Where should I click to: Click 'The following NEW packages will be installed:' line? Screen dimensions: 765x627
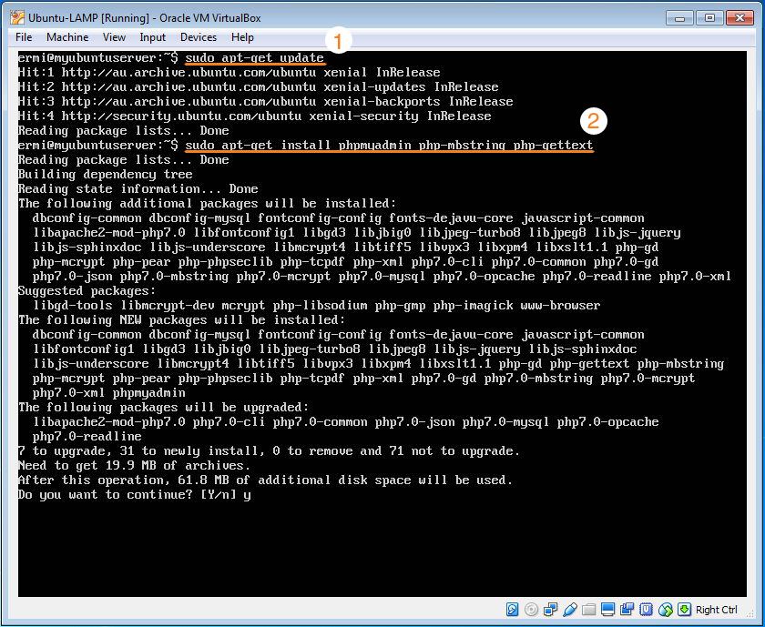click(x=181, y=319)
